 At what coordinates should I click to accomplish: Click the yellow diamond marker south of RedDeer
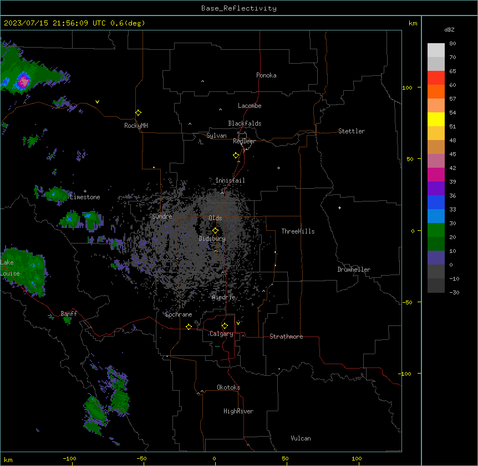click(236, 156)
